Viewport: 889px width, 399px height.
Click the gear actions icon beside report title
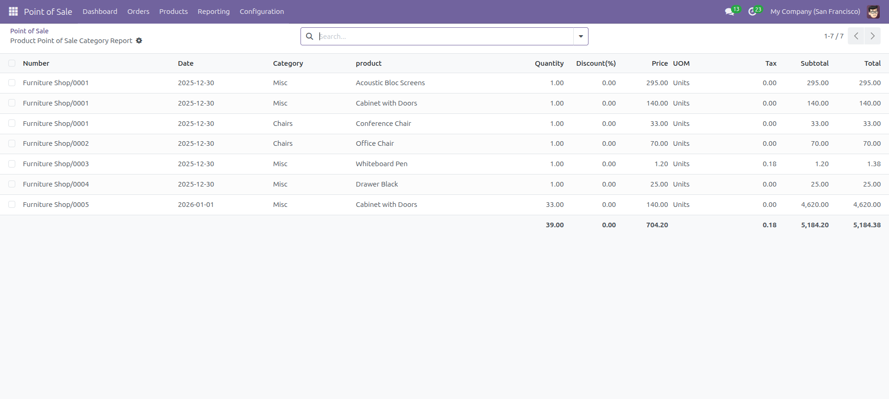pos(139,41)
